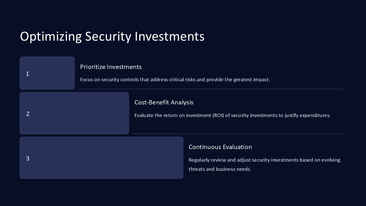Click the word 'Investments' in the slide title

pos(169,37)
